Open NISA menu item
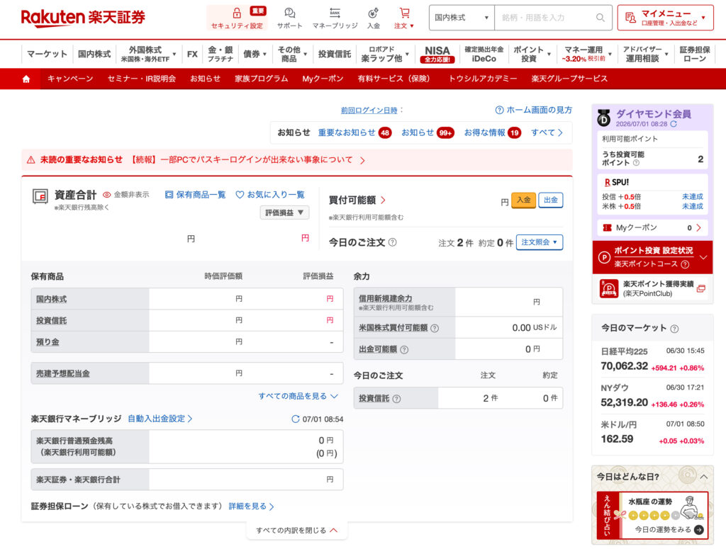This screenshot has width=726, height=549. point(437,54)
